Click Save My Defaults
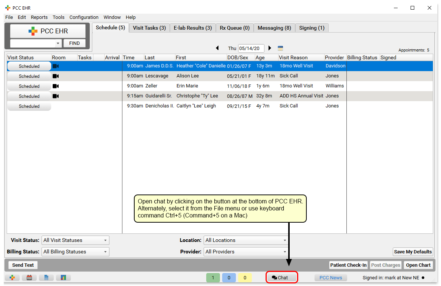The height and width of the screenshot is (286, 441). coord(412,252)
